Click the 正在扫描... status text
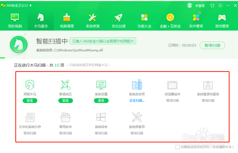 coord(137,101)
